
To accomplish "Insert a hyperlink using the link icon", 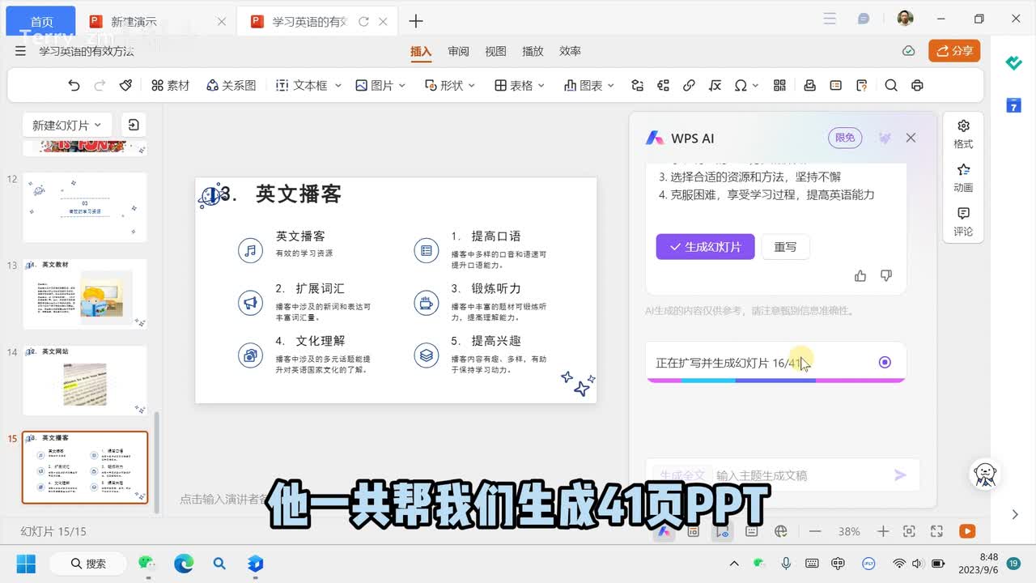I will point(689,85).
